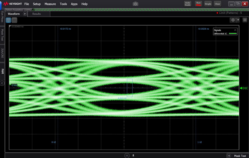
Task: Open the Measure menu
Action: tap(50, 4)
